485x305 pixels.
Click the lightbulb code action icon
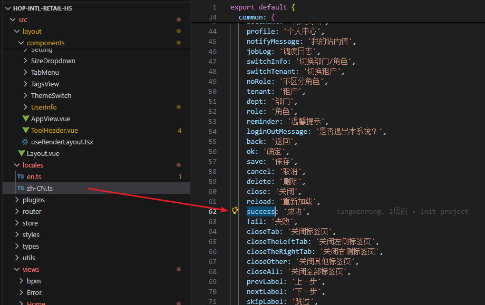(x=235, y=211)
